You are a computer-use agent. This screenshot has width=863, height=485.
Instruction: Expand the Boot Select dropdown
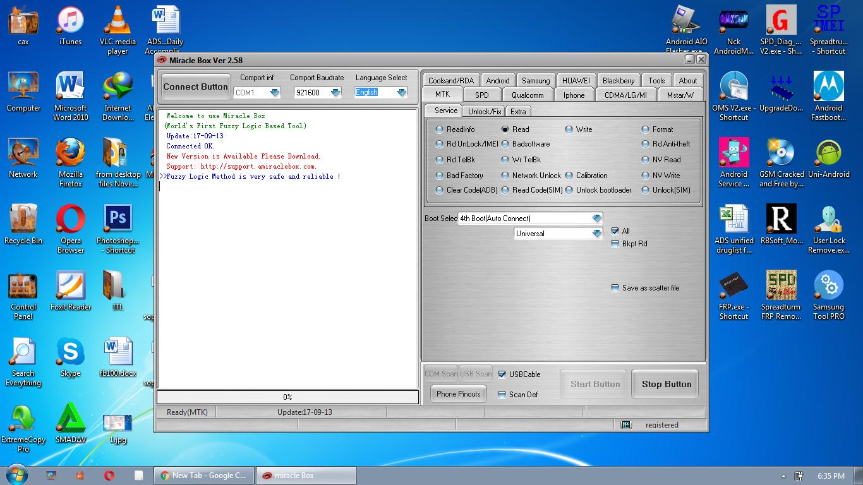(596, 219)
